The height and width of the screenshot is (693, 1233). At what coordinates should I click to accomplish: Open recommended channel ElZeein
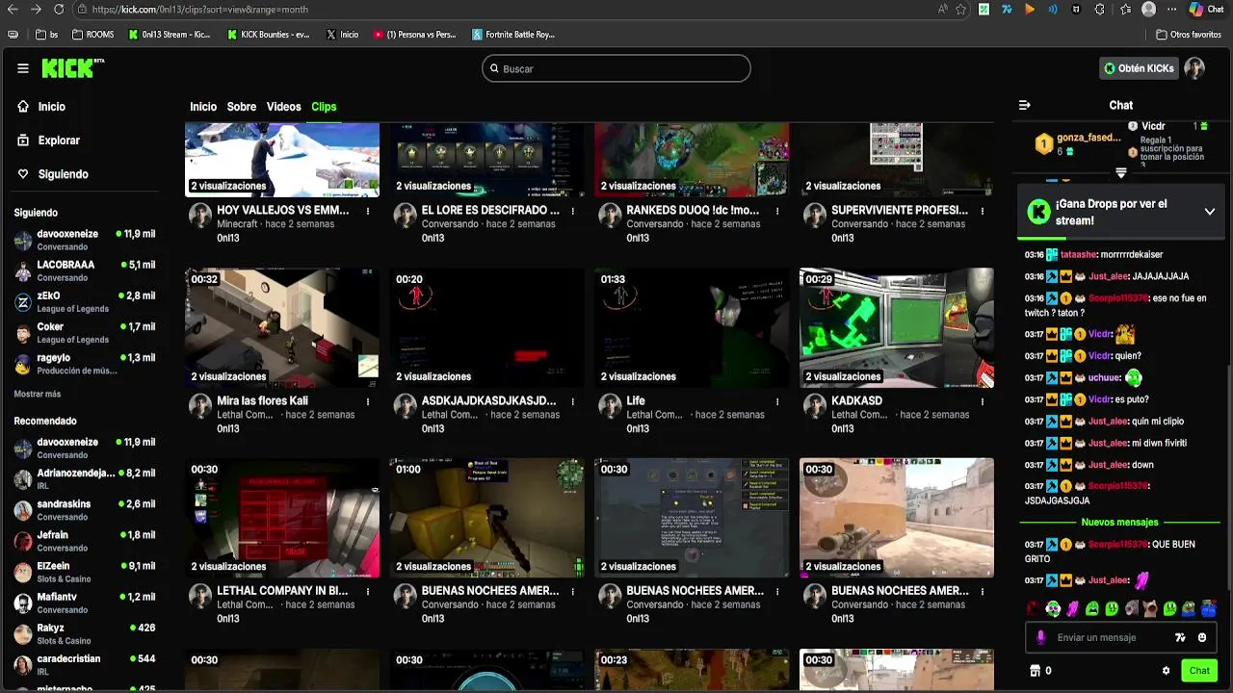pyautogui.click(x=85, y=572)
